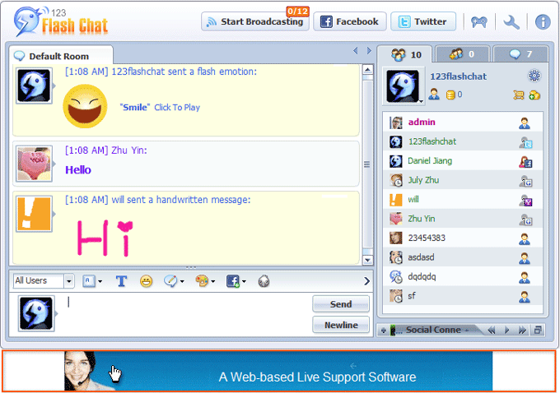Open the shopping cart icon
560x393 pixels.
[x=518, y=95]
